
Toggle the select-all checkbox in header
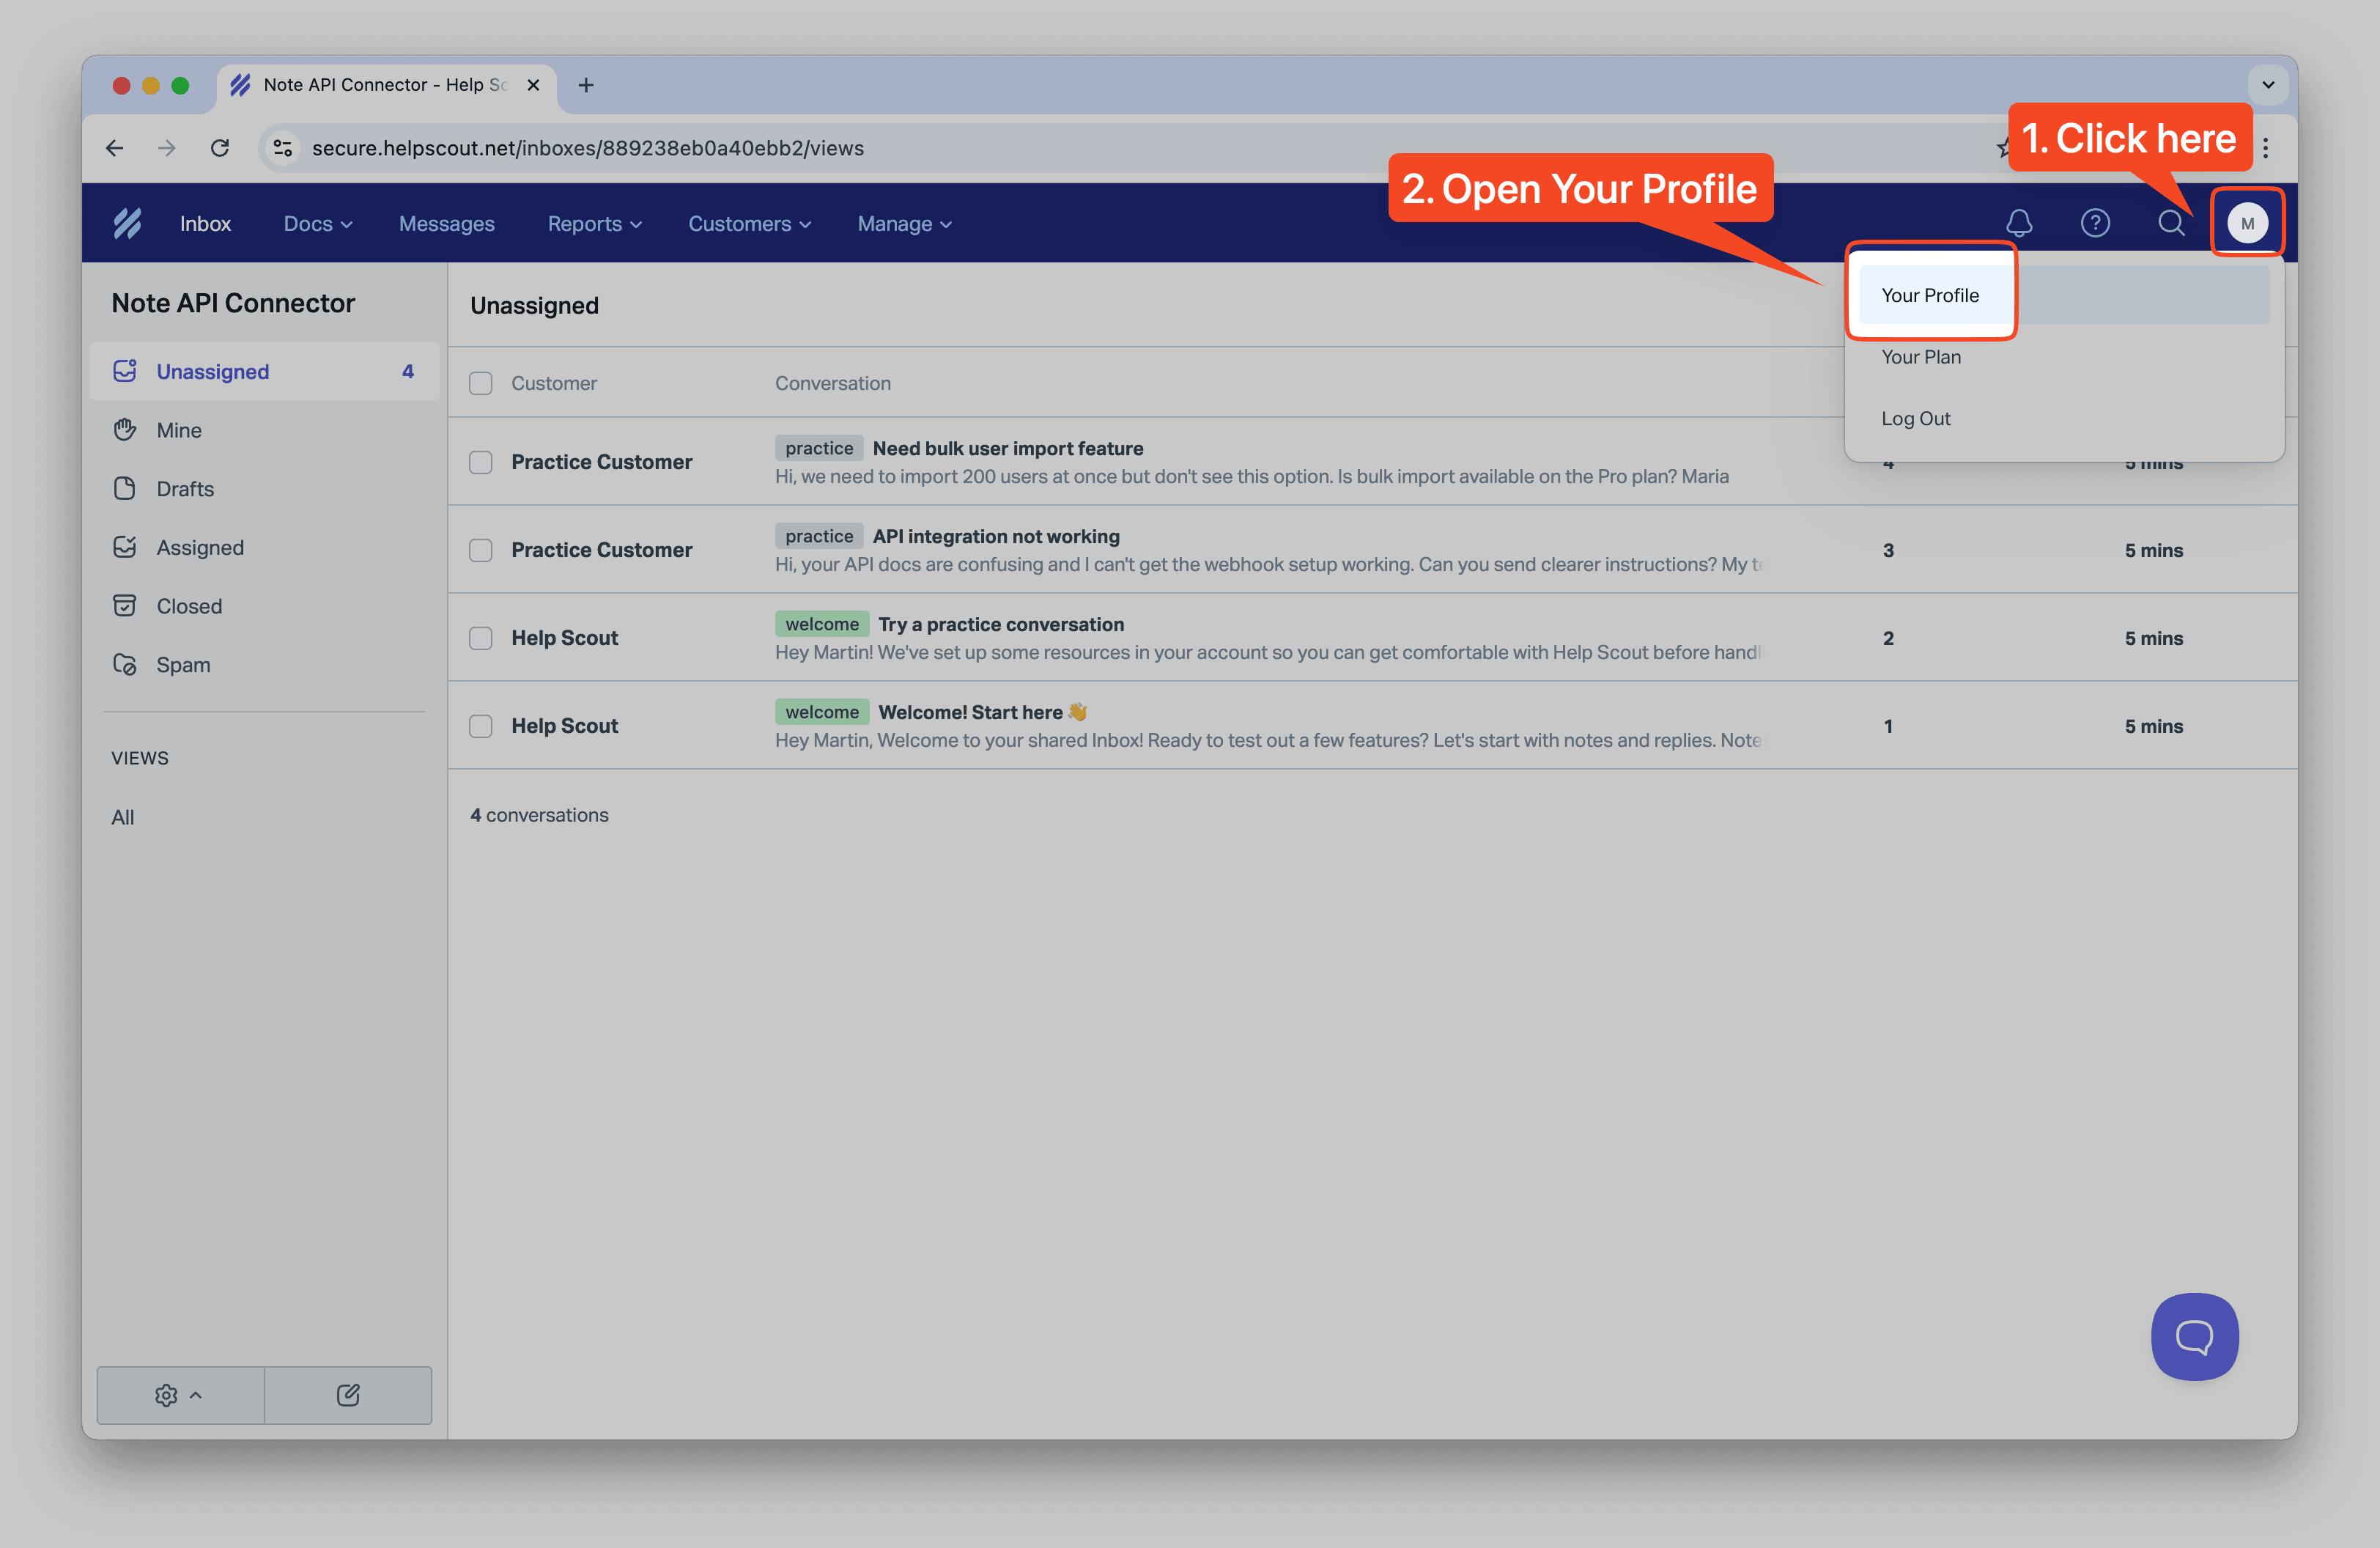[x=481, y=383]
